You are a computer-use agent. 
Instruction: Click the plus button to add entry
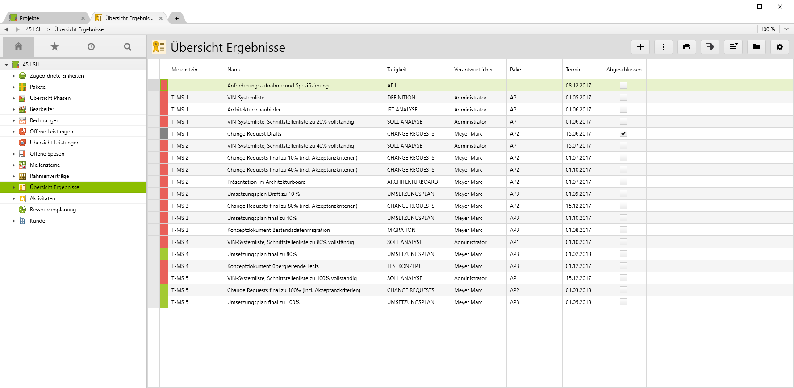(640, 47)
